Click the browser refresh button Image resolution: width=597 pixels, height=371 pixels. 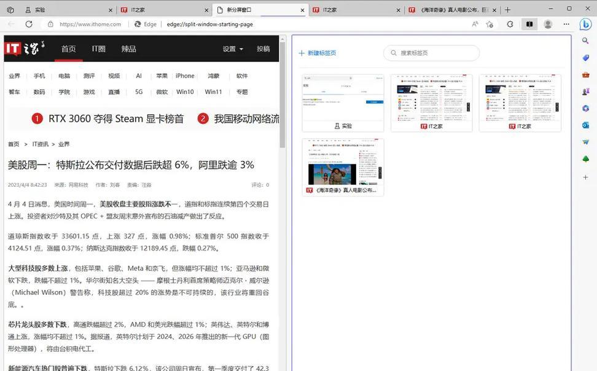pyautogui.click(x=29, y=24)
